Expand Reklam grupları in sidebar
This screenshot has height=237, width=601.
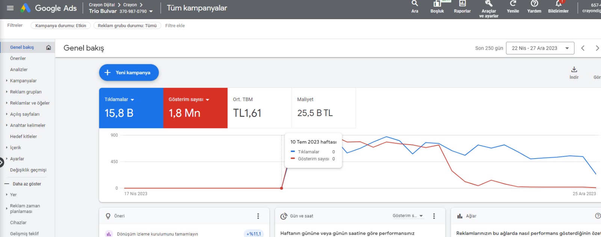click(7, 92)
